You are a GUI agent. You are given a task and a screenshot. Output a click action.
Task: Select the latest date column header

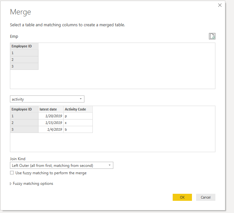coord(51,109)
